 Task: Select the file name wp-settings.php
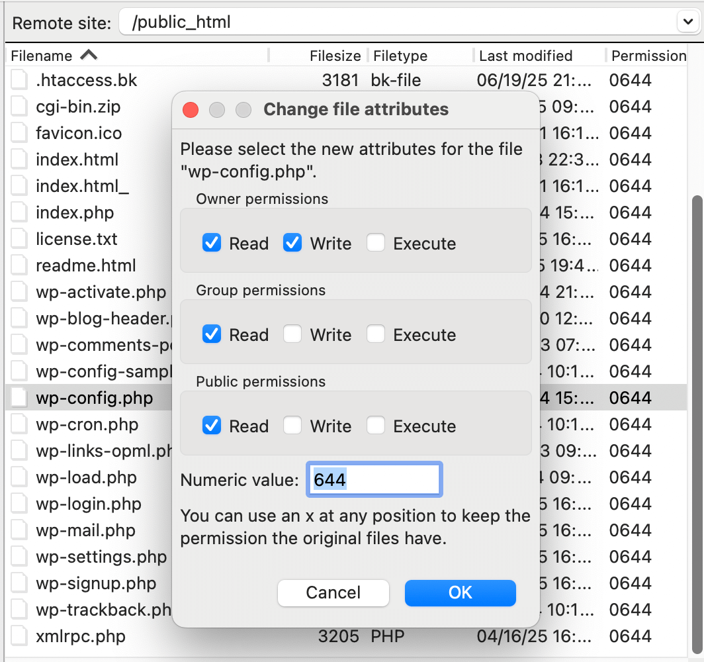point(101,557)
